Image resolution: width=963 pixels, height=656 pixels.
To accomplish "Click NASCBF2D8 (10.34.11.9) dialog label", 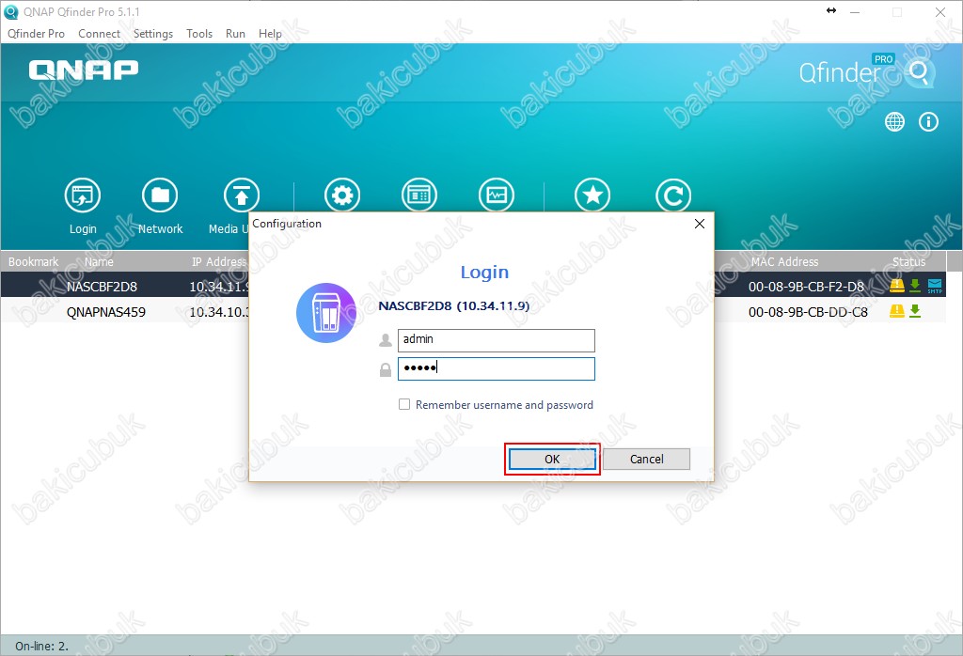I will [454, 305].
